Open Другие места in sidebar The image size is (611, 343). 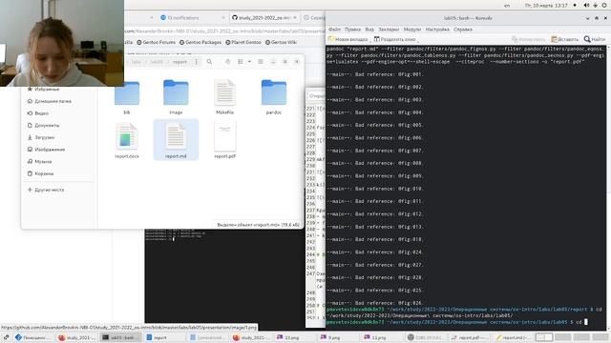click(46, 190)
